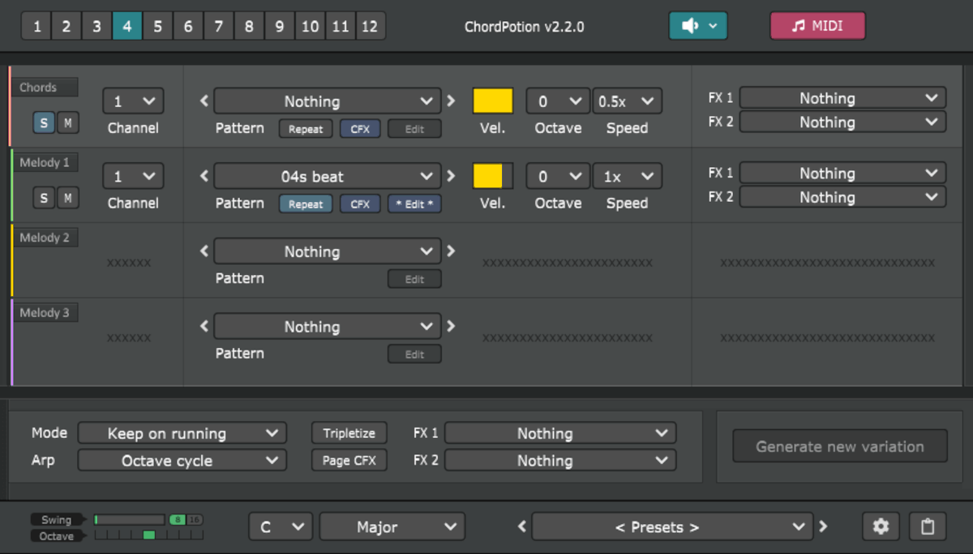Toggle Mute on Melody 1 track

click(68, 198)
